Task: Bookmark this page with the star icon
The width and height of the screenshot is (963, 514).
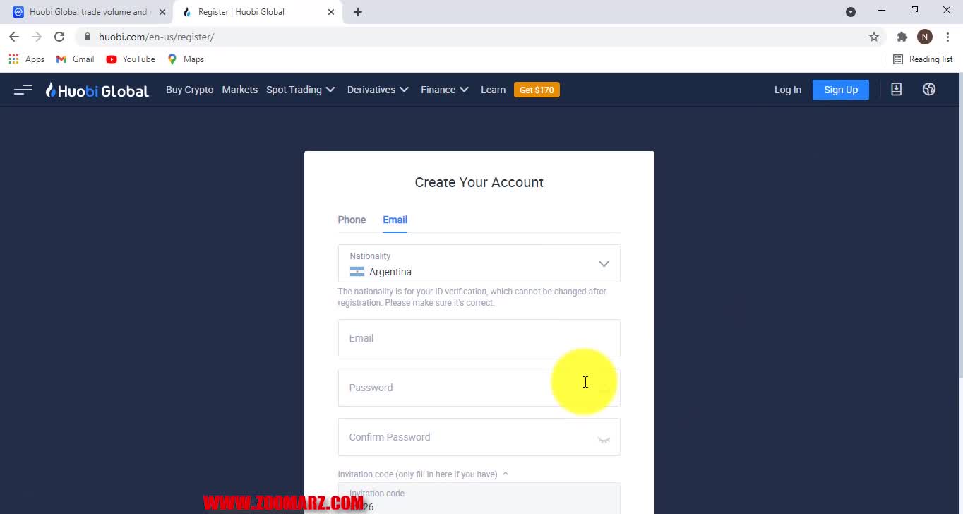Action: coord(874,37)
